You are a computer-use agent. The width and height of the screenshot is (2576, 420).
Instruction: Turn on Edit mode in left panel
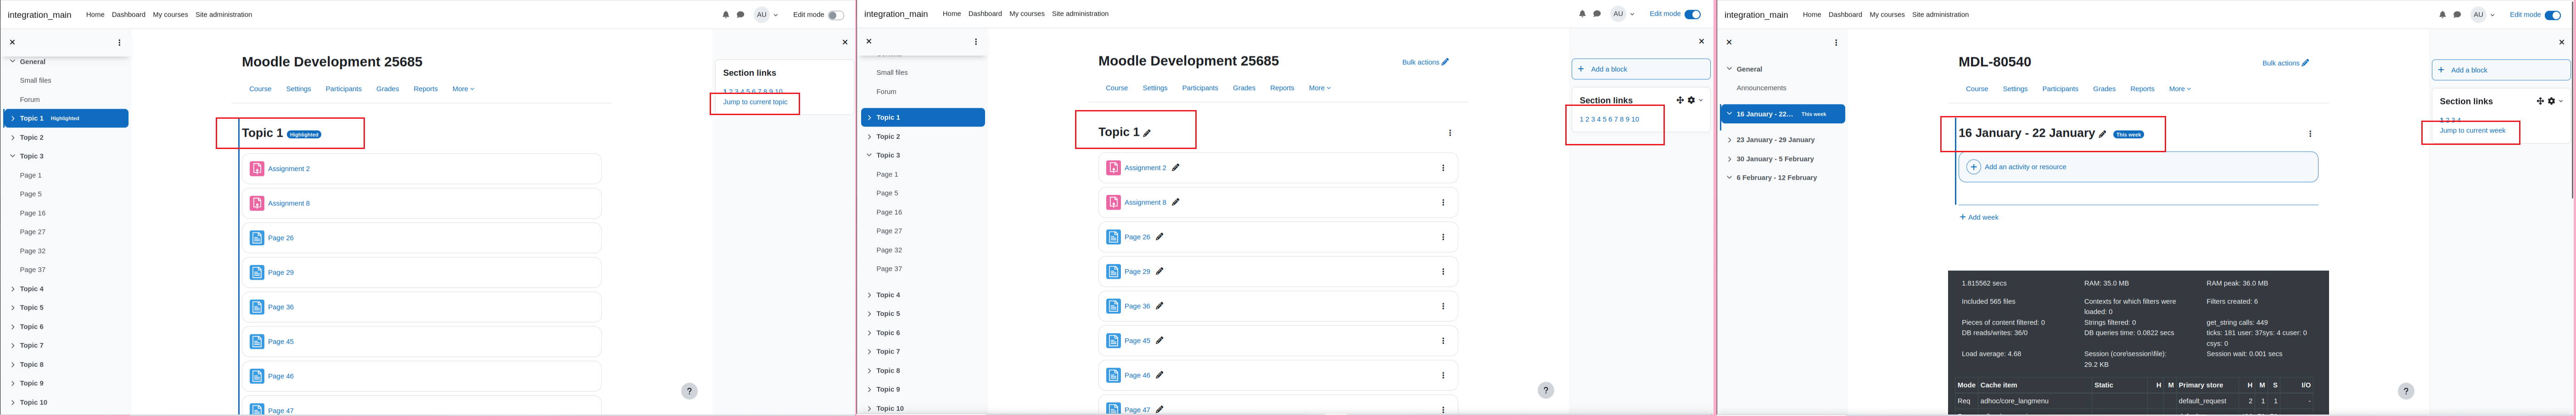coord(836,15)
